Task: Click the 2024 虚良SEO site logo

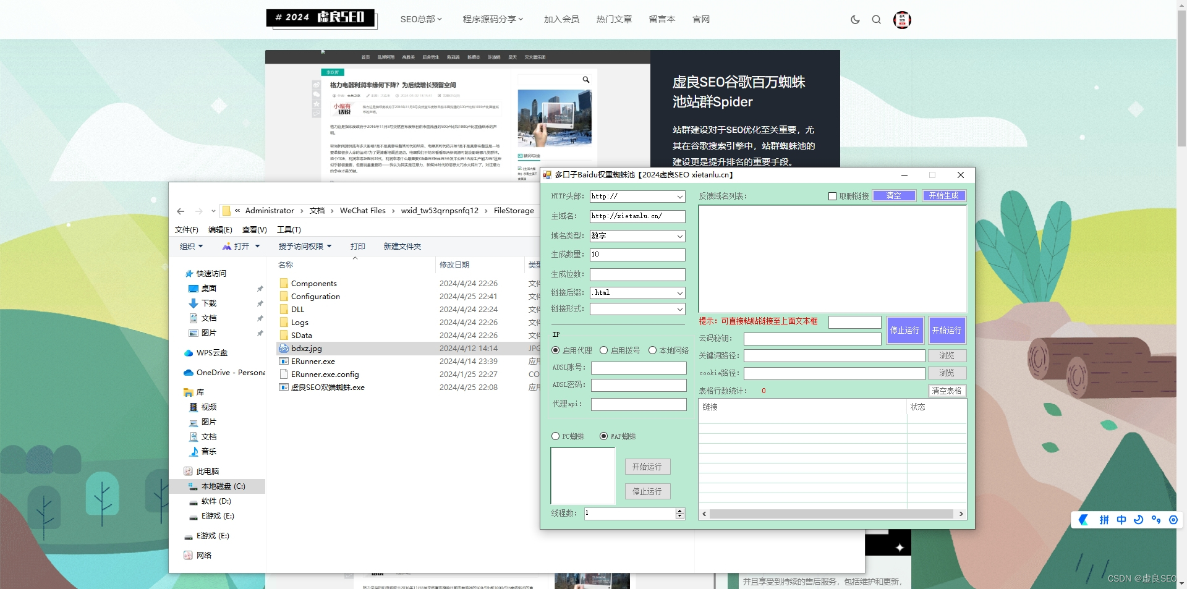Action: [x=321, y=18]
